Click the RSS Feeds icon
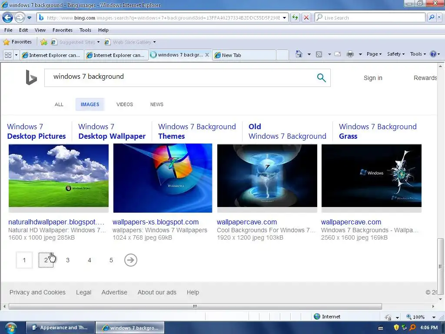This screenshot has width=445, height=334. pyautogui.click(x=319, y=54)
